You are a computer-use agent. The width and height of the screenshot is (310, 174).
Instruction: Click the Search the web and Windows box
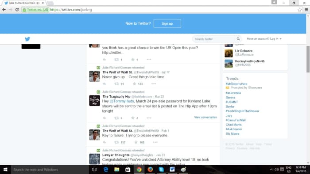pos(50,170)
